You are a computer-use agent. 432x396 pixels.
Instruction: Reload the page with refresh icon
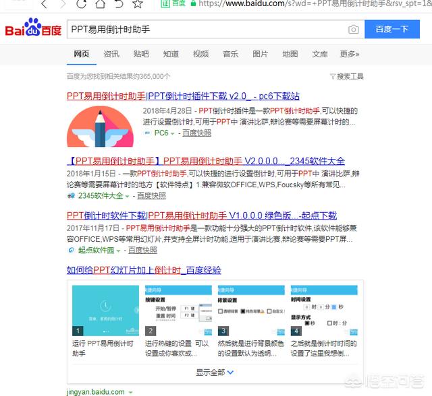(81, 4)
